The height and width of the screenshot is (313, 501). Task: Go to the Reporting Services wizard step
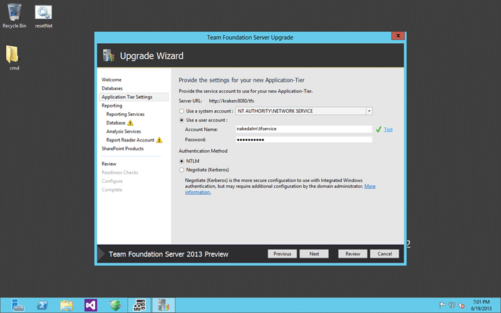pos(125,114)
